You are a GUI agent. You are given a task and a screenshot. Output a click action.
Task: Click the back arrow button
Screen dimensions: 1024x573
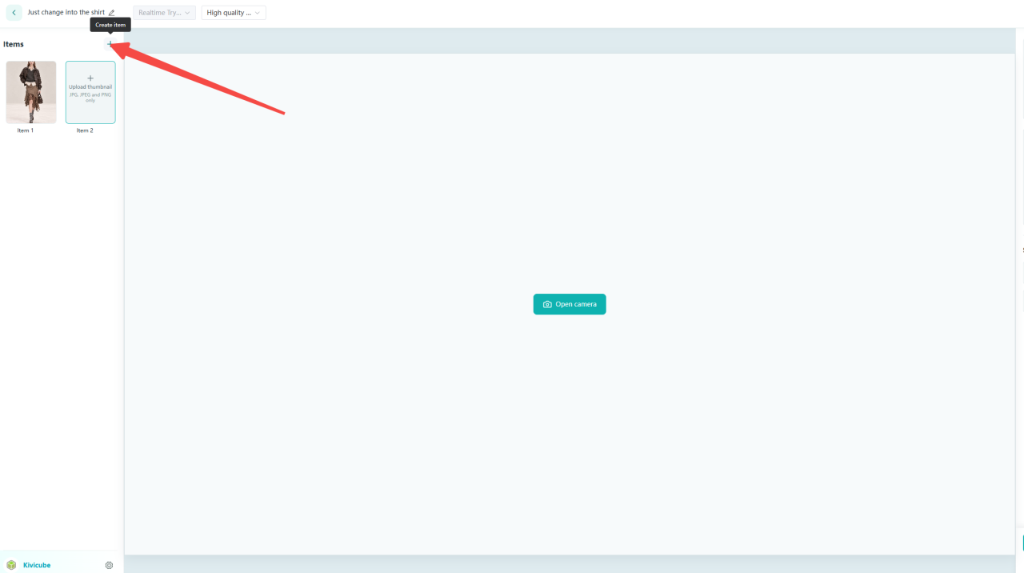(x=14, y=13)
